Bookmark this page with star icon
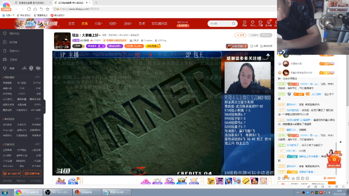Image resolution: width=349 pixels, height=196 pixels. tap(48, 9)
